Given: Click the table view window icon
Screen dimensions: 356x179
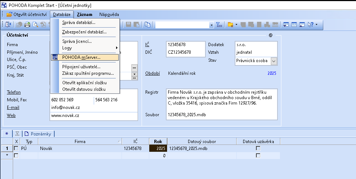Looking at the screenshot, I should coord(294,24).
